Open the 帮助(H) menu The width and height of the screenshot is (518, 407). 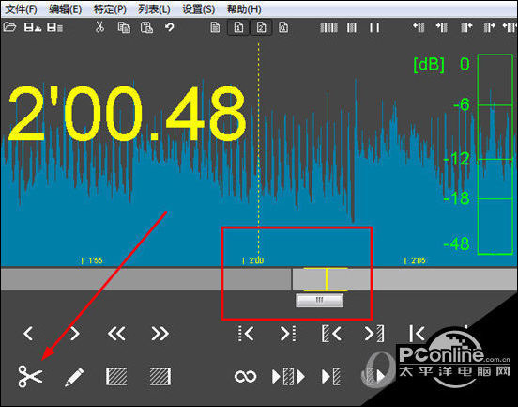[244, 9]
